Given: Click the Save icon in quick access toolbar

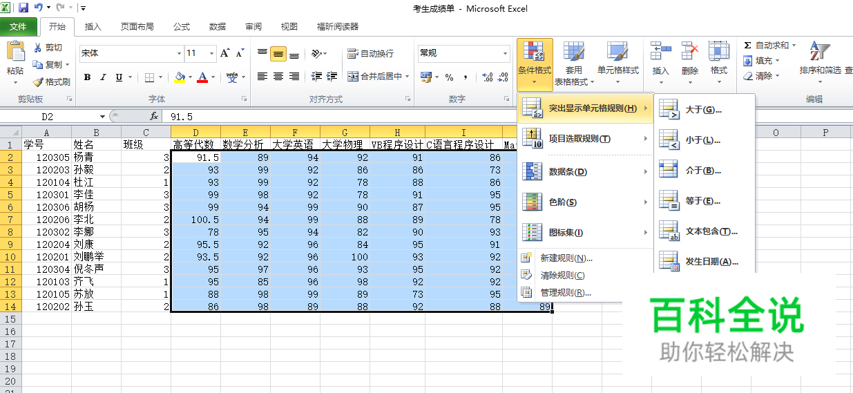Looking at the screenshot, I should tap(23, 8).
